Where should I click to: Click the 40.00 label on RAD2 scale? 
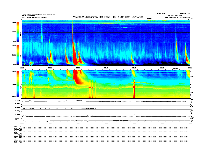click(x=14, y=22)
